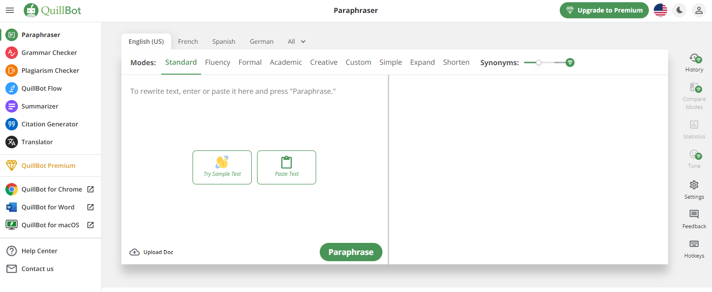Open the Statistics icon
The width and height of the screenshot is (712, 292).
pos(694,125)
